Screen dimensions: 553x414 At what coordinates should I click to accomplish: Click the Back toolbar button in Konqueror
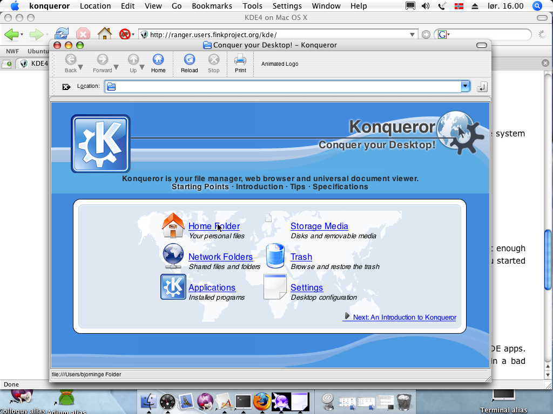tap(71, 64)
